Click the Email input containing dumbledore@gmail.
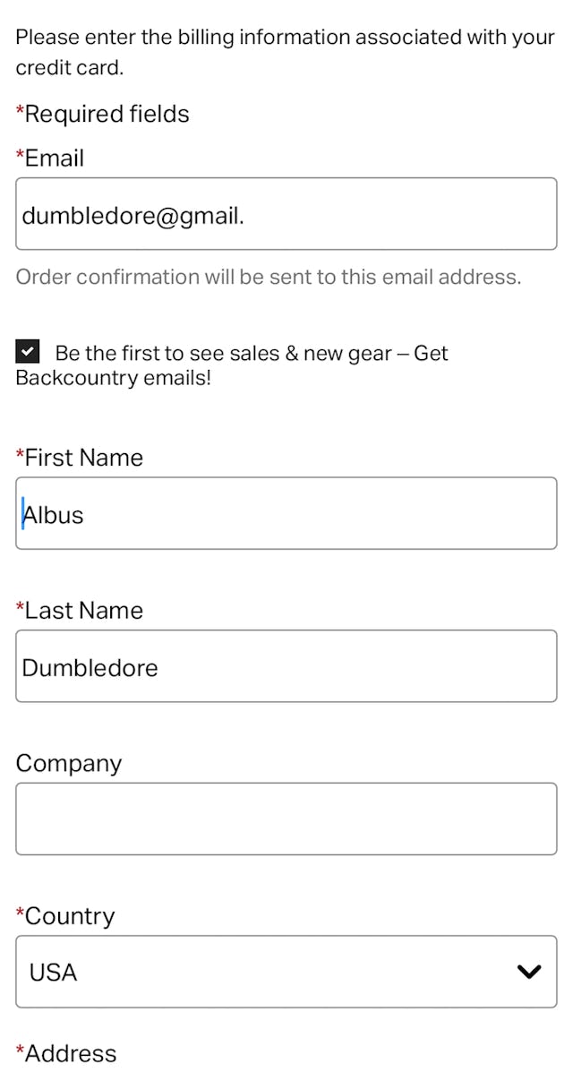This screenshot has height=1072, width=573. (x=286, y=213)
